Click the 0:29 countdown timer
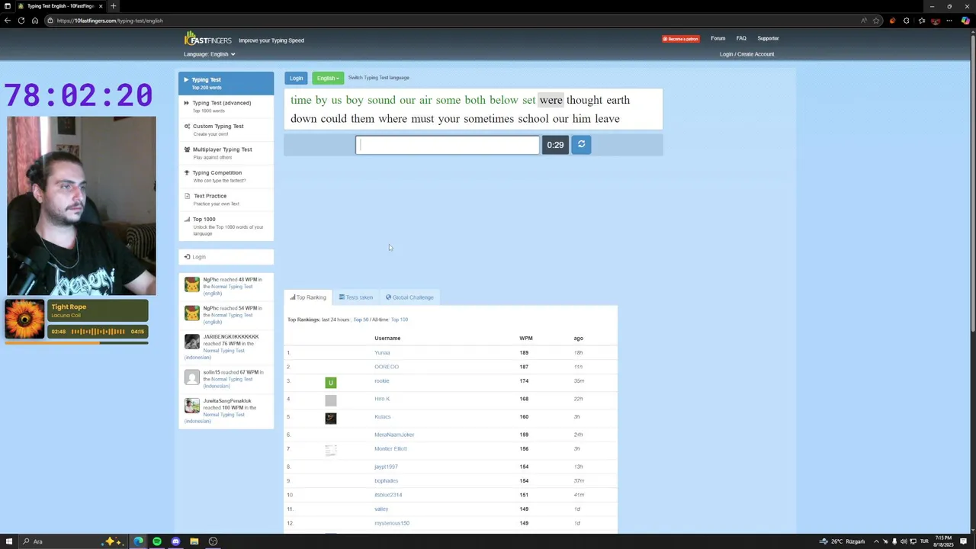The height and width of the screenshot is (549, 976). point(555,145)
